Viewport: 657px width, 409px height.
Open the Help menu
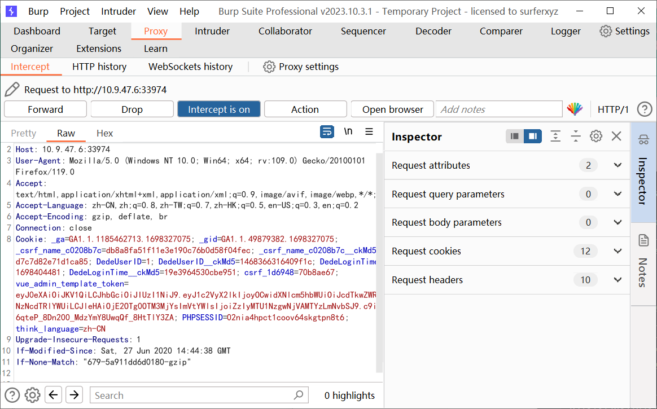click(x=190, y=11)
